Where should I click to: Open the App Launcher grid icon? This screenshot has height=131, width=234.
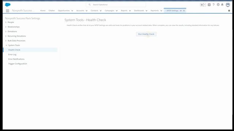(7, 11)
